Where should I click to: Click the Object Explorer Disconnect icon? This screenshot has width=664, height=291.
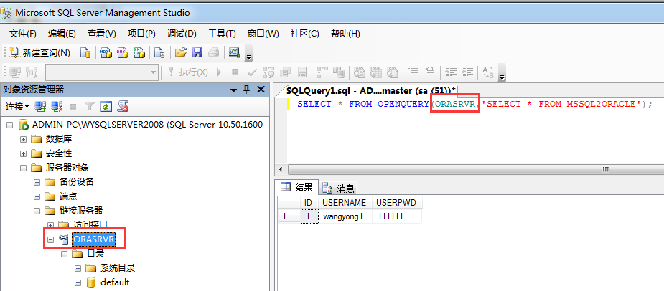[x=57, y=106]
